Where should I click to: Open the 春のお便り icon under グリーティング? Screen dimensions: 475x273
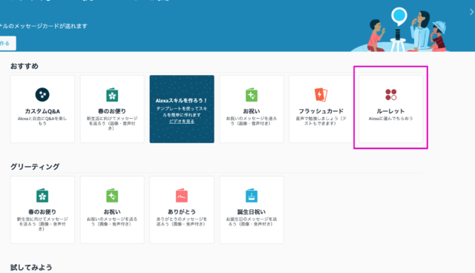[x=42, y=195]
